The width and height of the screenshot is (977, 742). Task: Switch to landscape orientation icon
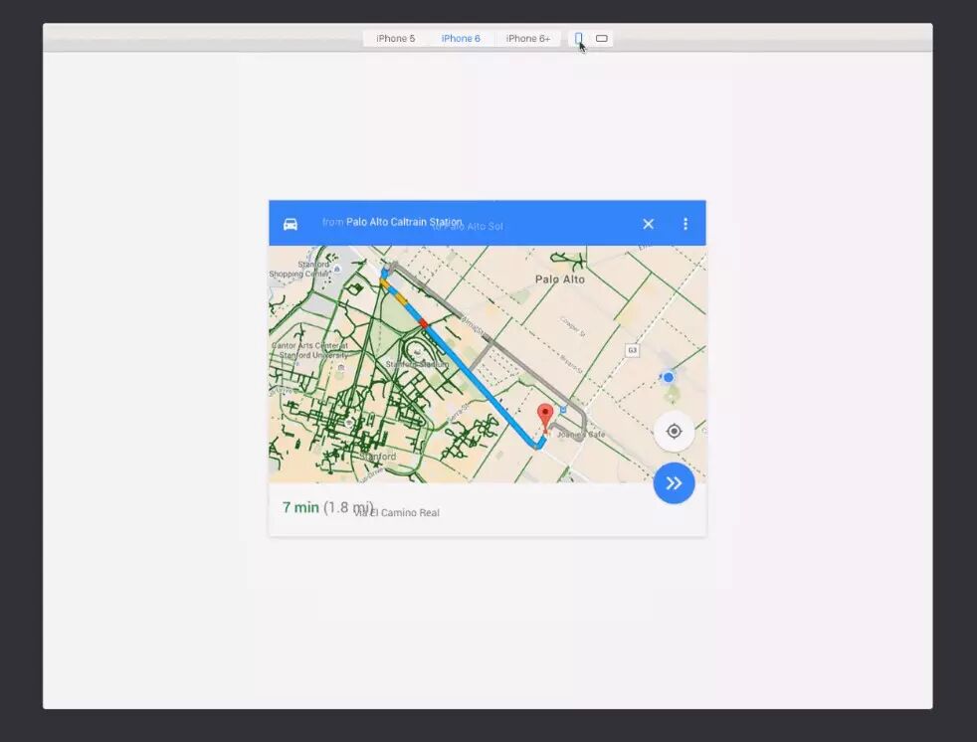tap(601, 39)
